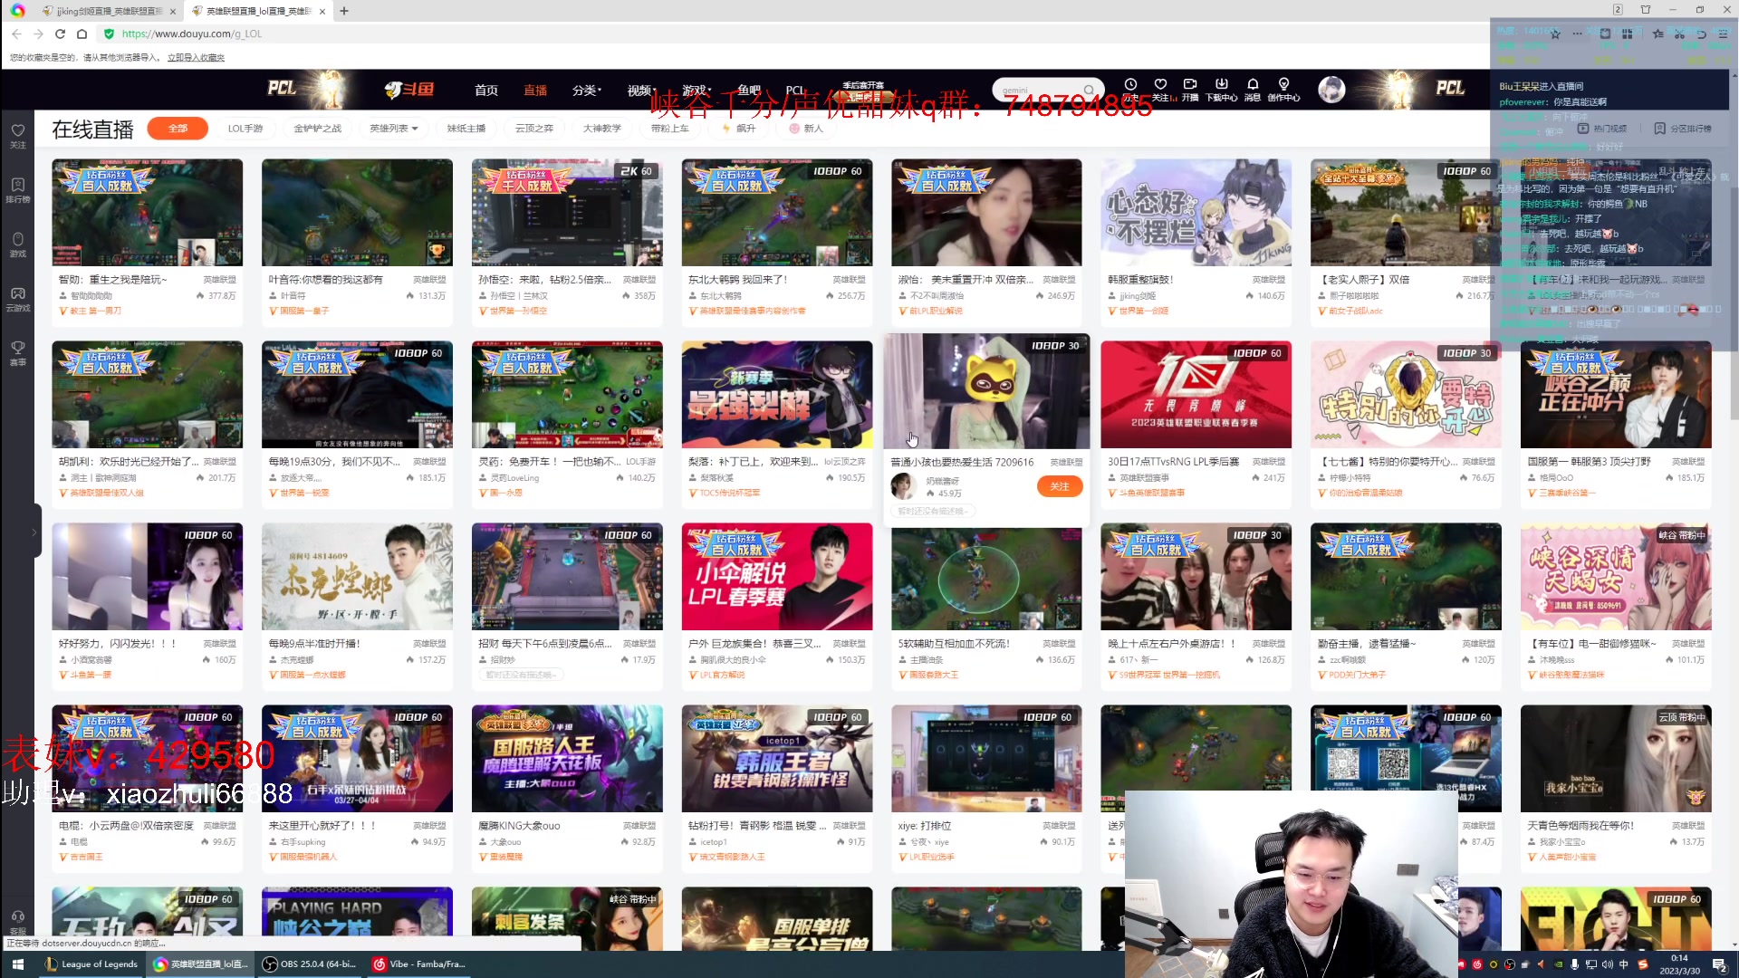Click the 开播 camera icon
1739x978 pixels.
[1190, 85]
